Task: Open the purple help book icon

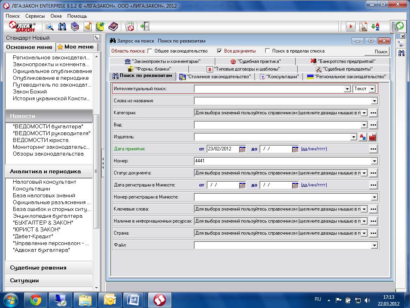Action: tap(113, 26)
